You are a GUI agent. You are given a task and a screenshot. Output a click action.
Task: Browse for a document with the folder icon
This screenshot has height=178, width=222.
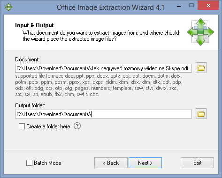201,68
